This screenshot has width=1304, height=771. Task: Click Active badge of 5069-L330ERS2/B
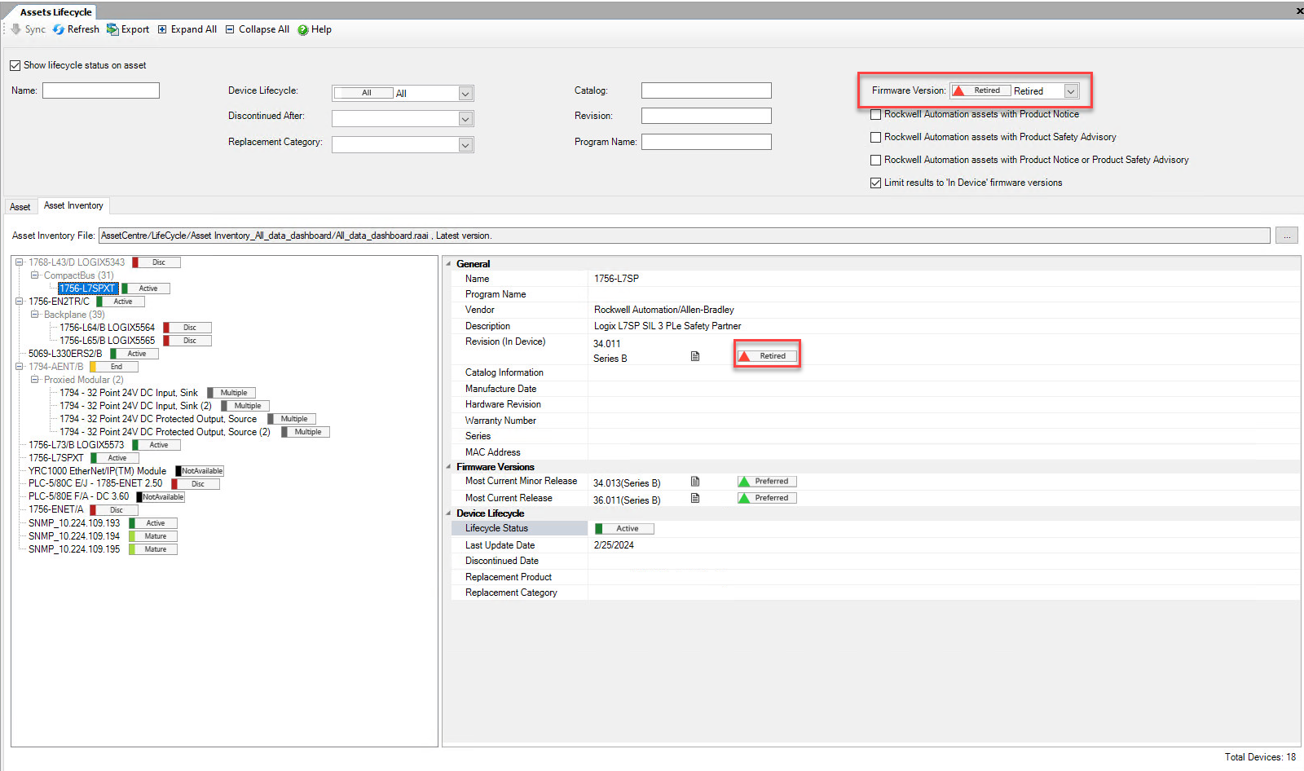(134, 354)
